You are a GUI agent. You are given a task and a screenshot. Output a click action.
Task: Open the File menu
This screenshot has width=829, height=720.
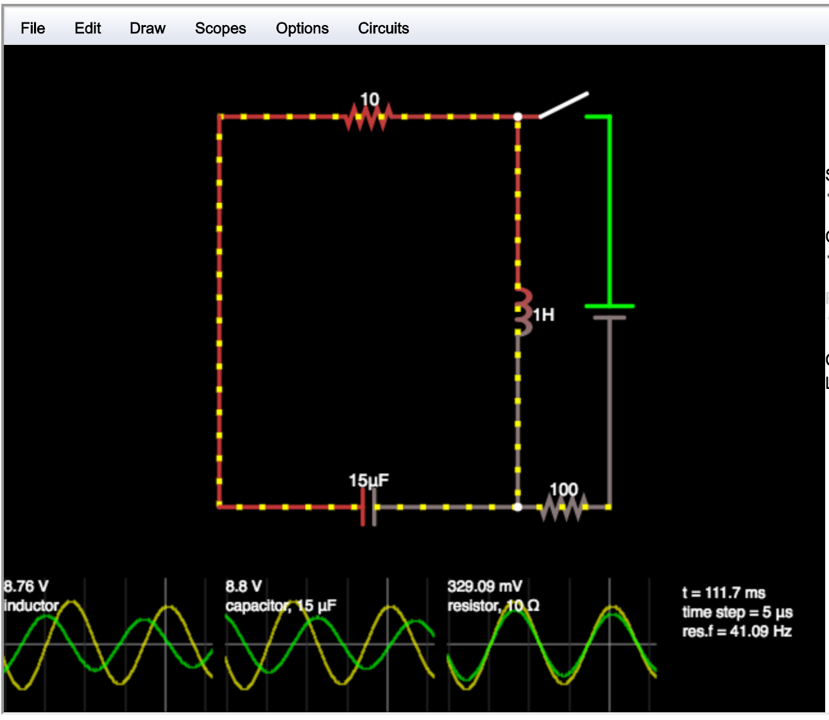[x=33, y=28]
